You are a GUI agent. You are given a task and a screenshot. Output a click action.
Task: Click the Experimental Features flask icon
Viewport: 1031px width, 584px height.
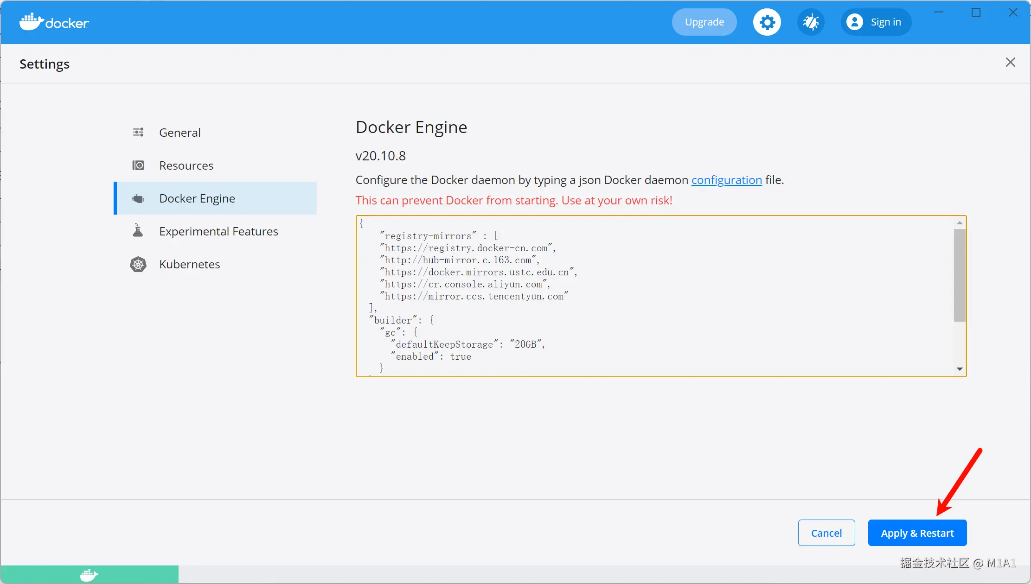[x=138, y=230]
